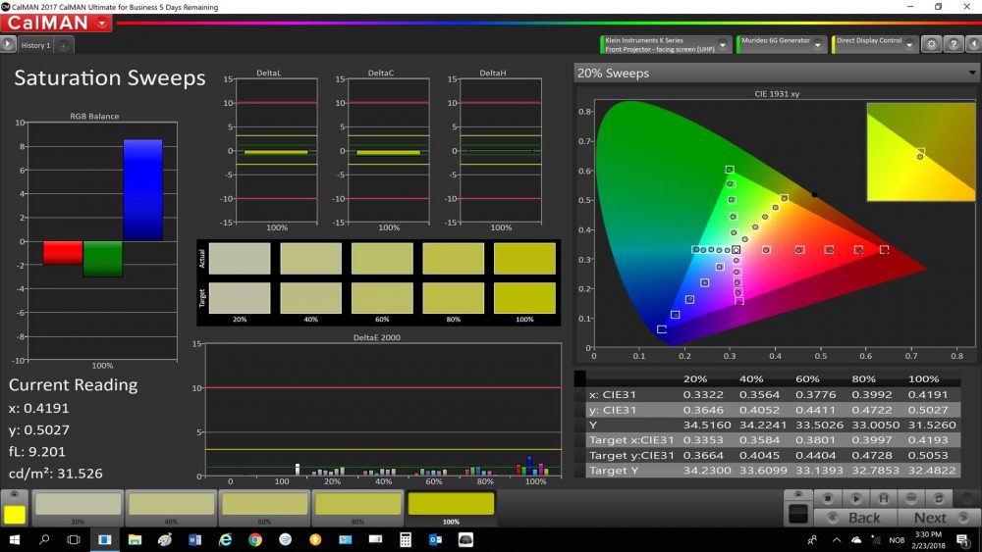982x552 pixels.
Task: Click the 100% actual color patch
Action: coord(524,258)
